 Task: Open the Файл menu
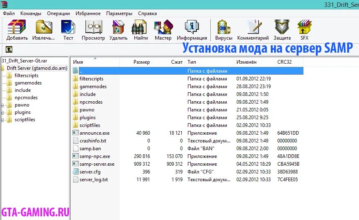pos(9,13)
